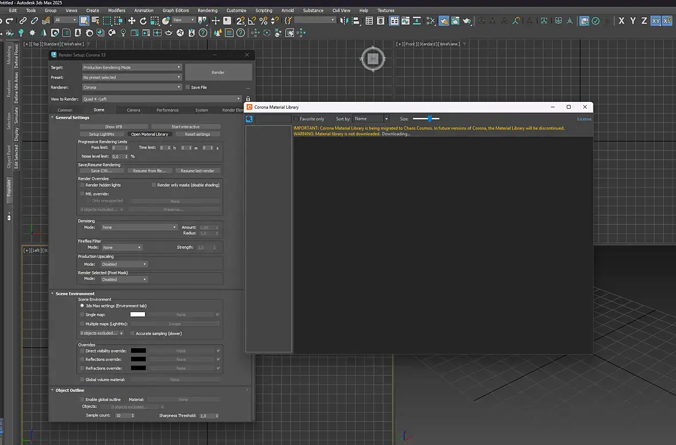Check Render hidden lights option
This screenshot has width=676, height=445.
click(82, 185)
